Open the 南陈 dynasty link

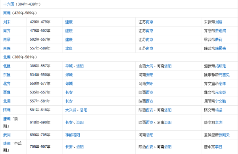(x=7, y=48)
